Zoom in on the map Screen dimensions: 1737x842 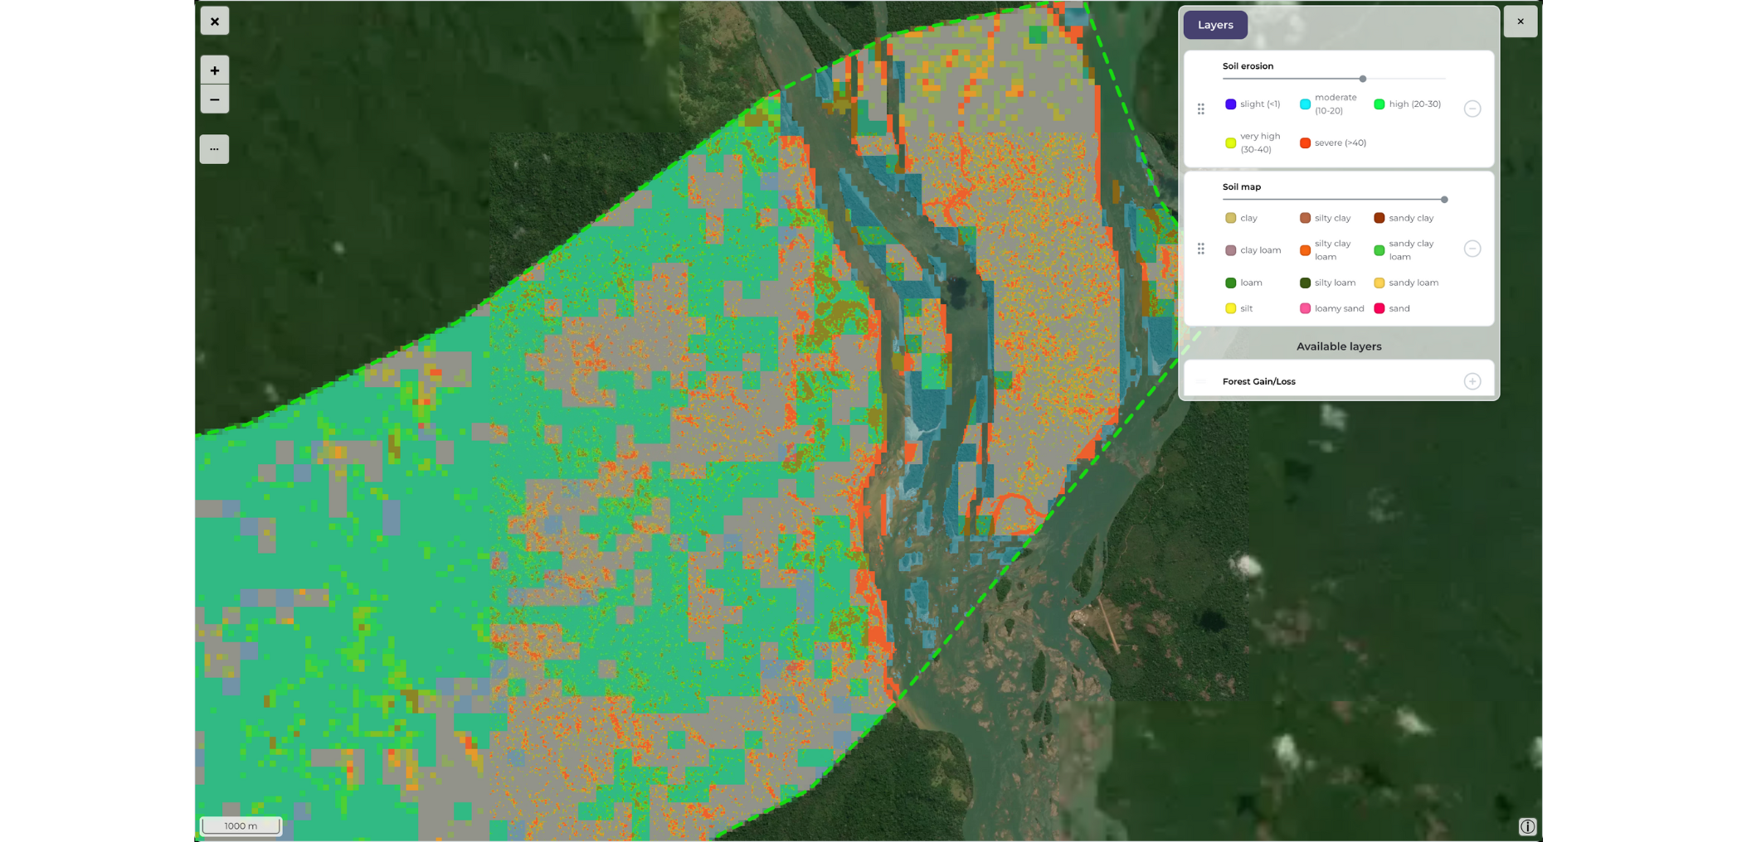click(214, 70)
